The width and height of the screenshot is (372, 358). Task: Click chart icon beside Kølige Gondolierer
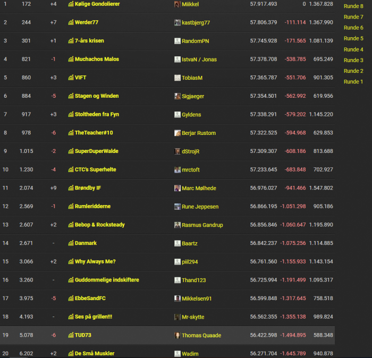71,4
